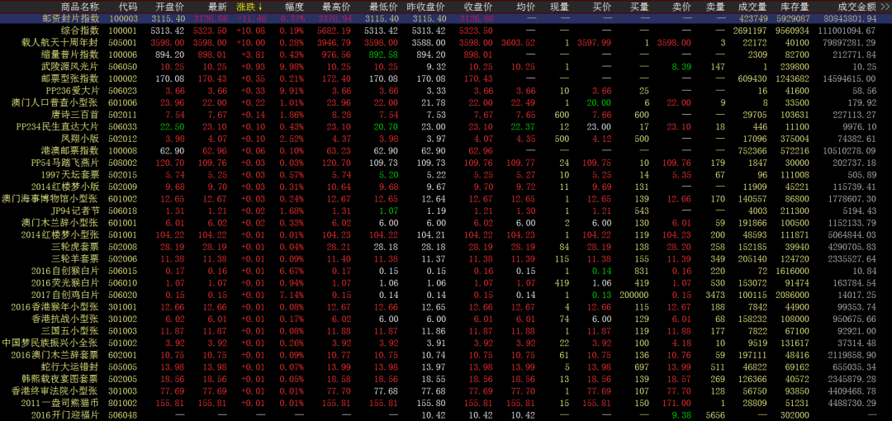Select 三国五小型张 row
892x421 pixels.
click(446, 330)
